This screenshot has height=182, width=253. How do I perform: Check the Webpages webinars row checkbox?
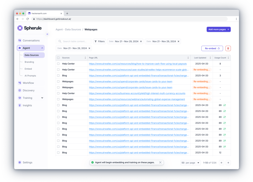pyautogui.click(x=58, y=99)
